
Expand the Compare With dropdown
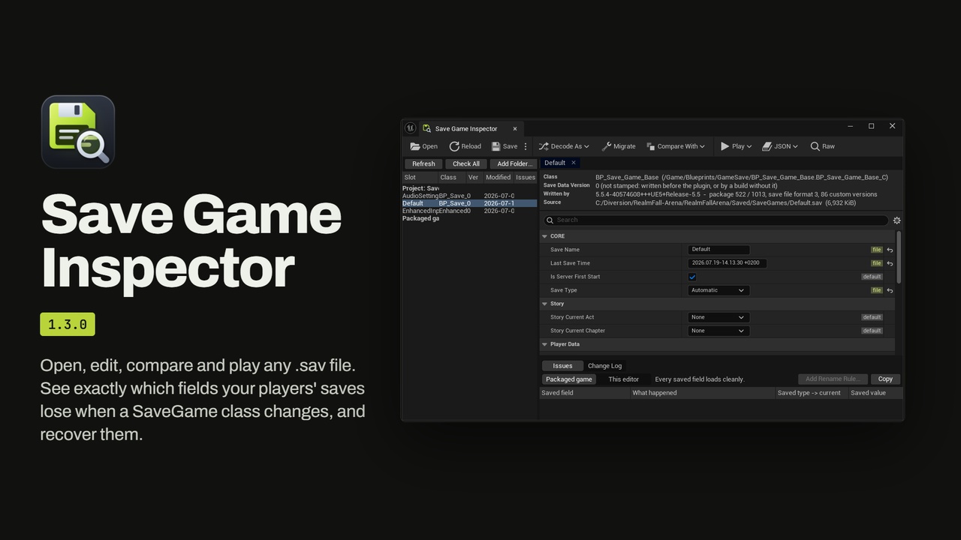(676, 146)
